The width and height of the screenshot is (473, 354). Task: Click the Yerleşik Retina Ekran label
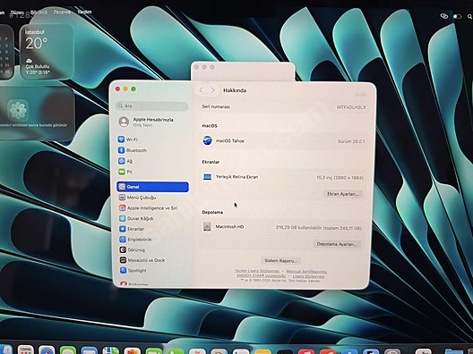[x=236, y=177]
